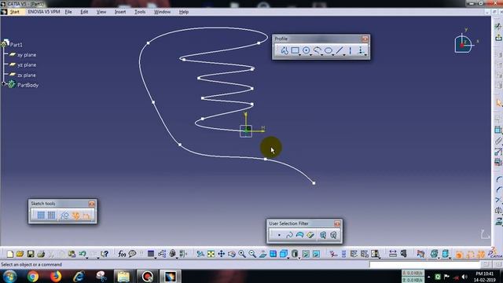
Task: Click the Undo icon
Action: pos(83,254)
